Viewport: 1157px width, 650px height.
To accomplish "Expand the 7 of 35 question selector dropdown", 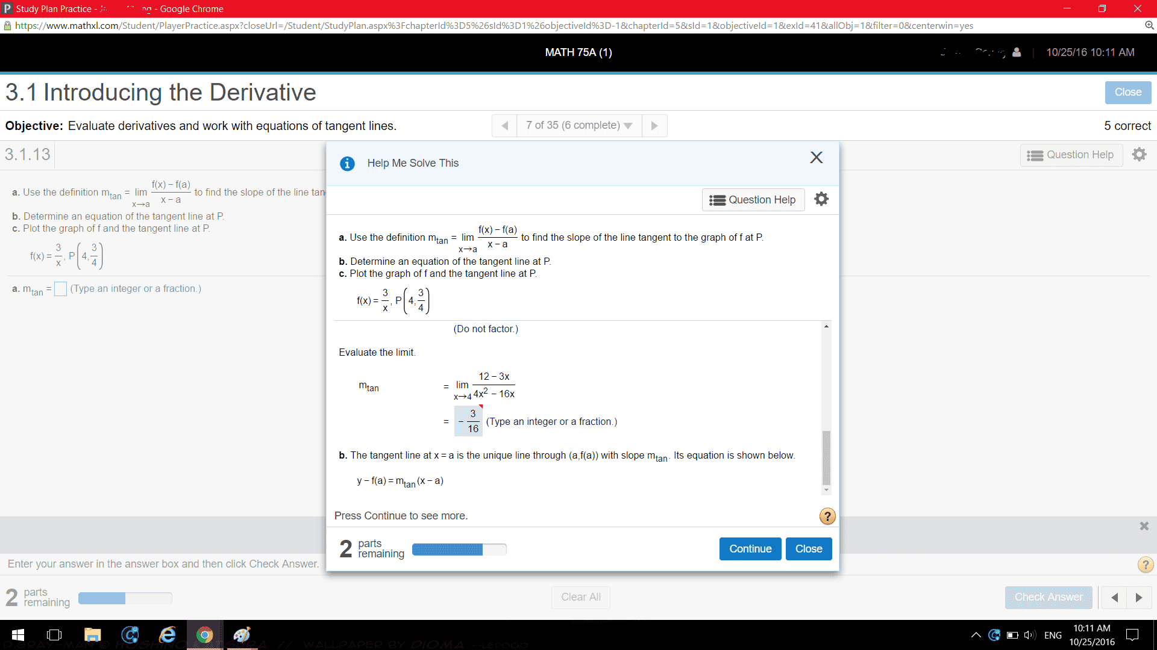I will tap(578, 125).
